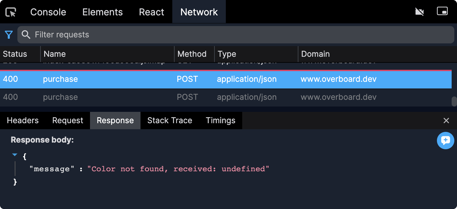This screenshot has width=457, height=209.
Task: Activate the element picker icon
Action: (11, 12)
